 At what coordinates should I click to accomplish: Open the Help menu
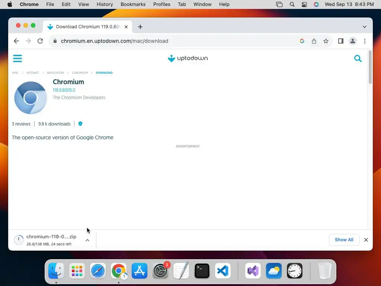(x=224, y=4)
